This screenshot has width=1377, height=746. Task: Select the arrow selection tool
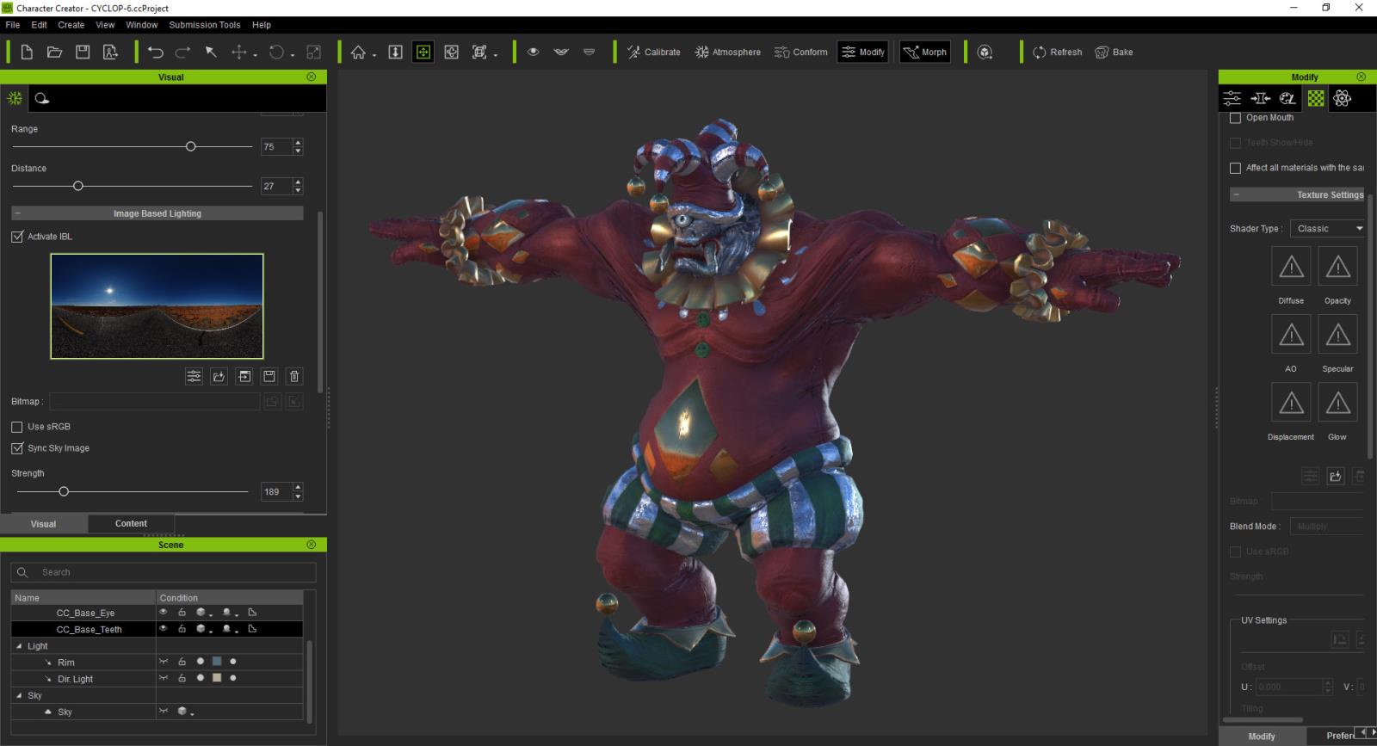211,52
